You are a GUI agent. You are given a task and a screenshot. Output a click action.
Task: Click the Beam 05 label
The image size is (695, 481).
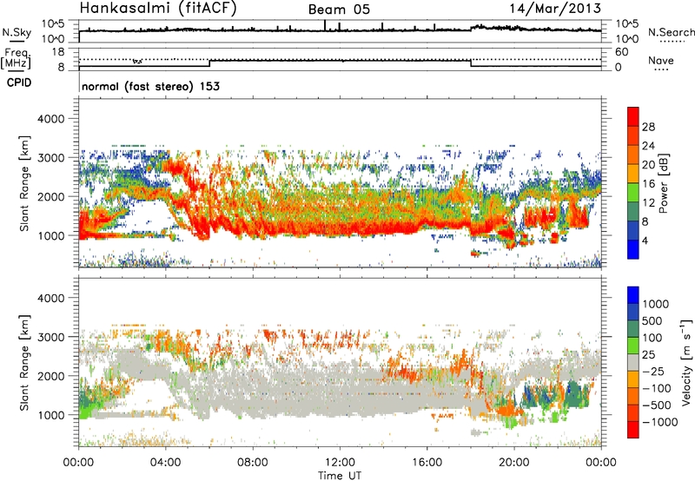point(339,10)
